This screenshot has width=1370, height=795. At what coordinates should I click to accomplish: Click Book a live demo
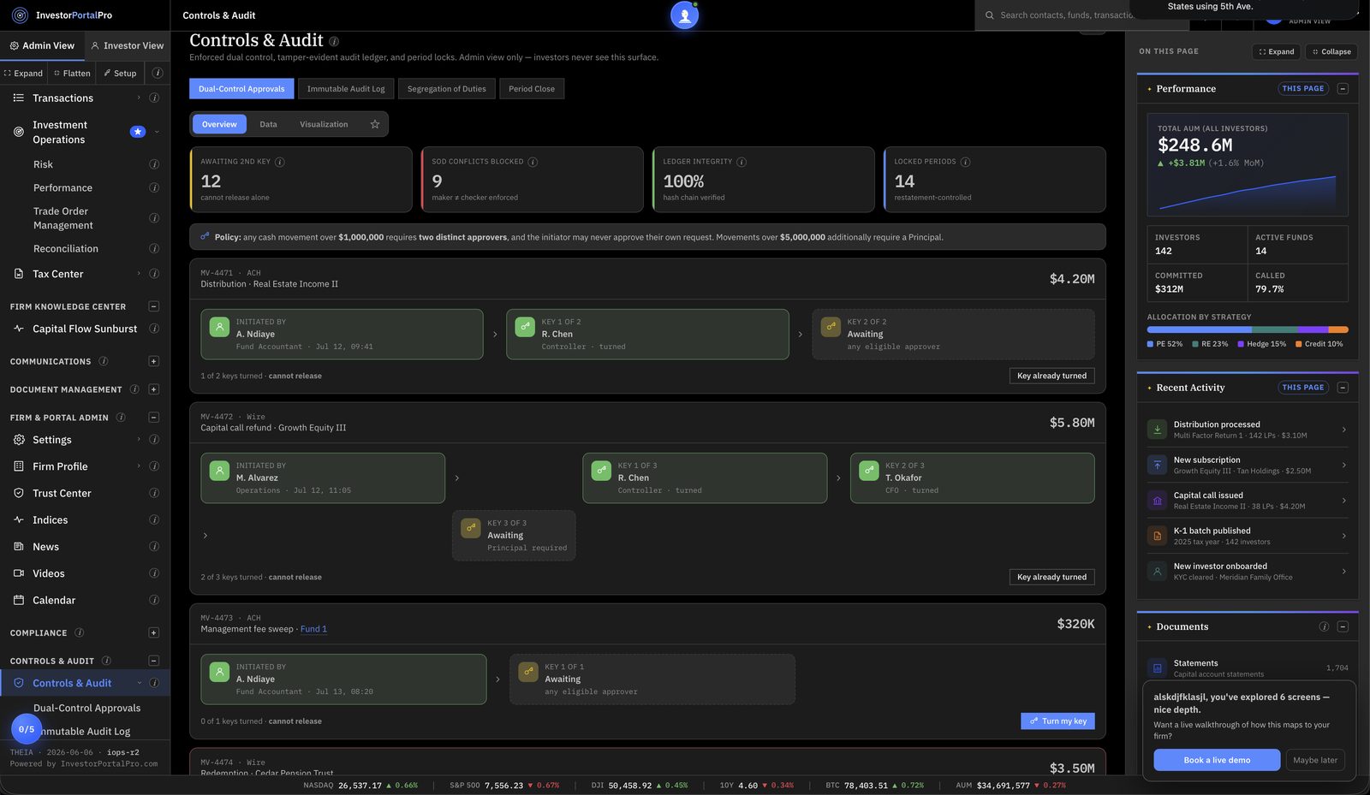coord(1217,760)
